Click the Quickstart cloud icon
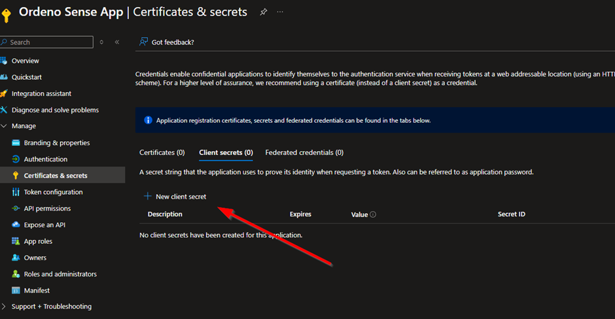This screenshot has width=615, height=319. click(x=3, y=77)
